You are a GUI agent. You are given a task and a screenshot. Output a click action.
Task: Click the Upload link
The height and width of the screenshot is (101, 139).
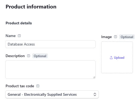[119, 58]
